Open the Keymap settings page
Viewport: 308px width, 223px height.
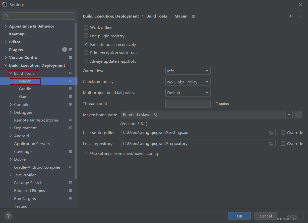tap(17, 34)
